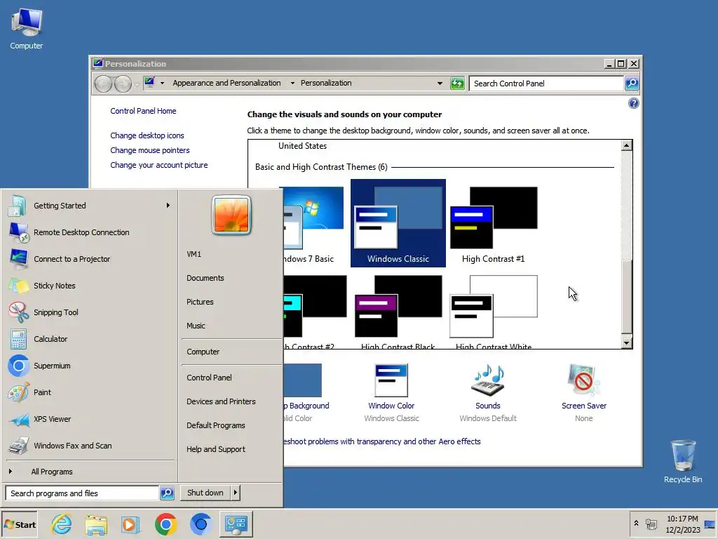Launch Windows Media Player from taskbar
Viewport: 718px width, 539px height.
click(130, 524)
